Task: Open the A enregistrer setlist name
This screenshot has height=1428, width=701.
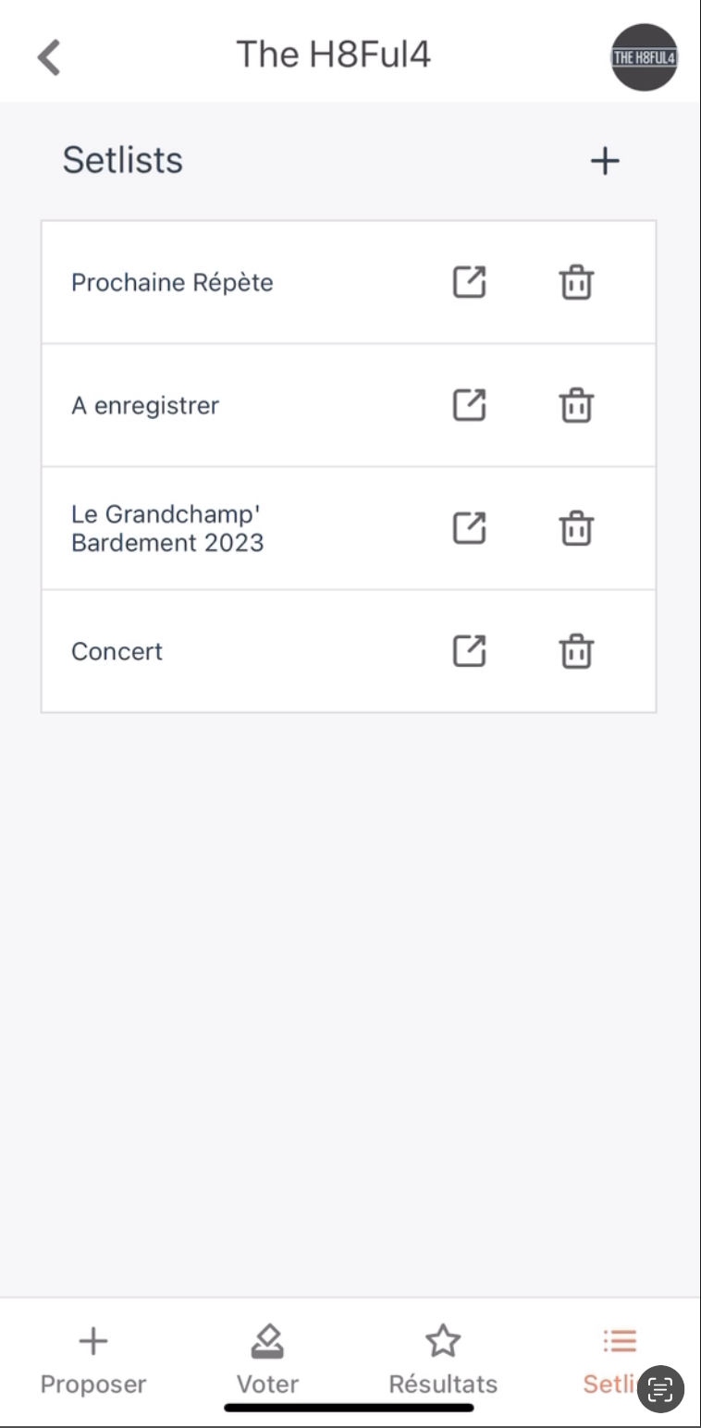Action: pyautogui.click(x=145, y=405)
